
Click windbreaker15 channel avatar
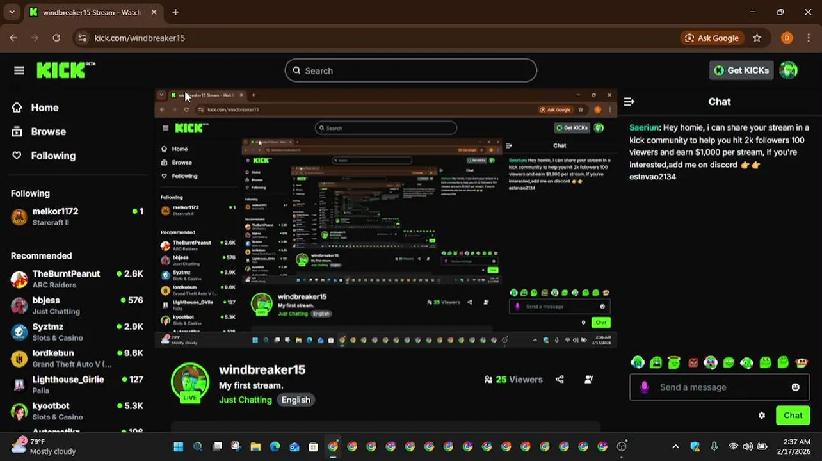(x=190, y=382)
